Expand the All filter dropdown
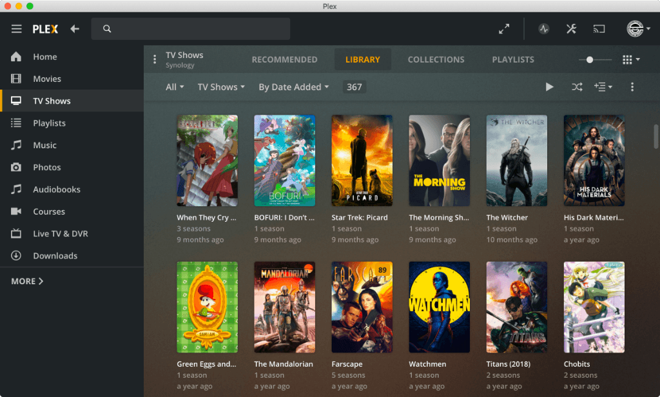 (175, 87)
